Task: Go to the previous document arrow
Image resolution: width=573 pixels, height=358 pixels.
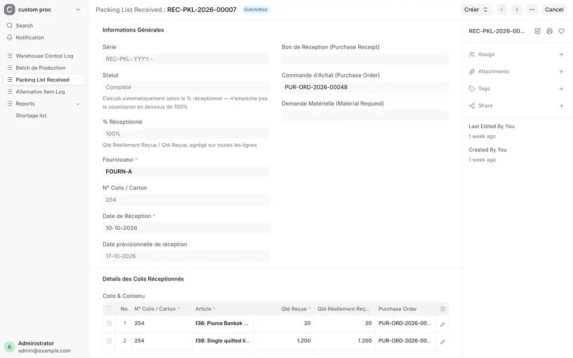Action: coord(502,10)
